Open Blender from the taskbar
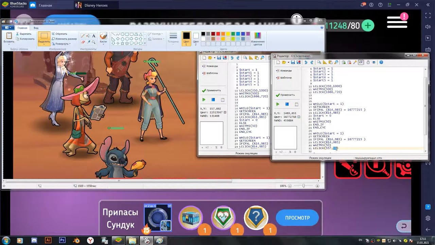 (76, 240)
